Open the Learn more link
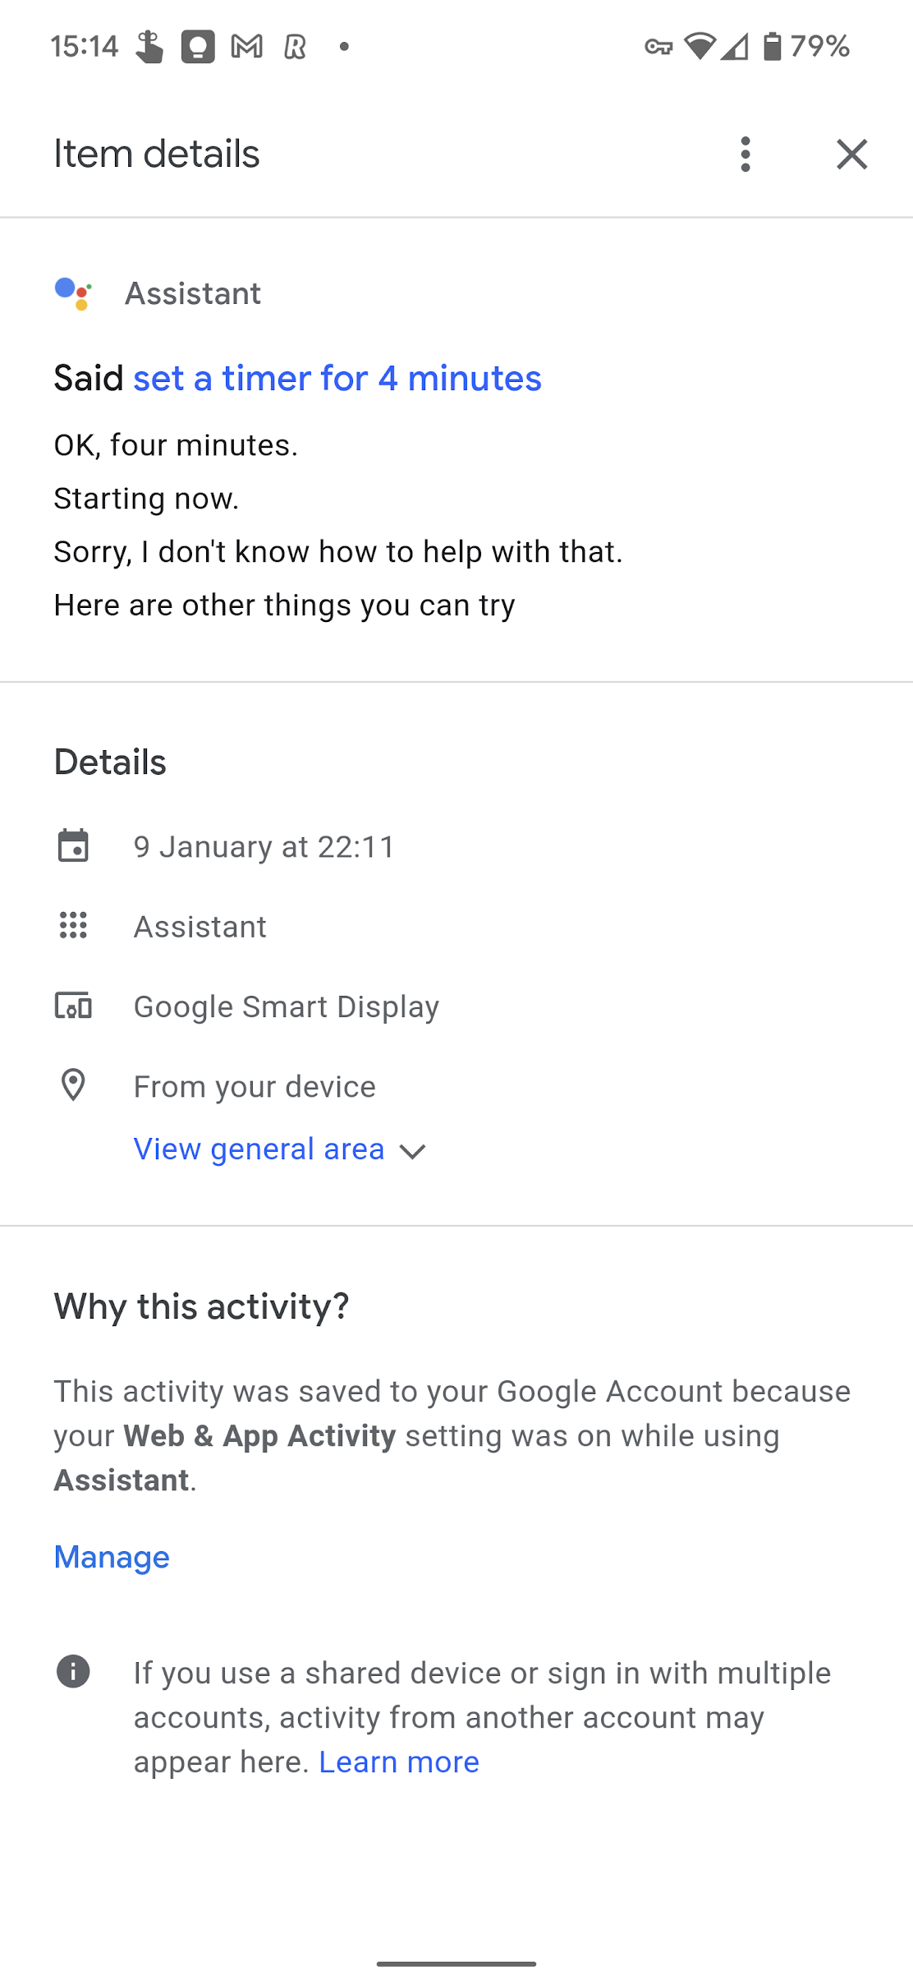This screenshot has width=913, height=1980. pyautogui.click(x=399, y=1761)
